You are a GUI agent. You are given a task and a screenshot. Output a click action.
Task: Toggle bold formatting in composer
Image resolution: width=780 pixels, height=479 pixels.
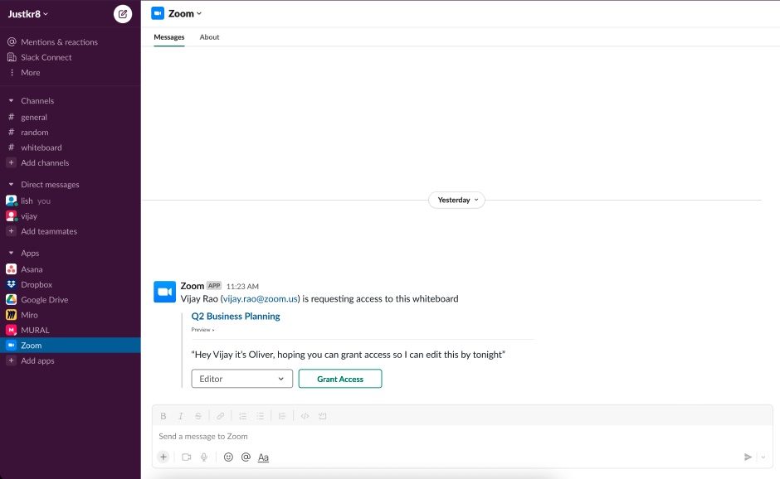click(163, 416)
